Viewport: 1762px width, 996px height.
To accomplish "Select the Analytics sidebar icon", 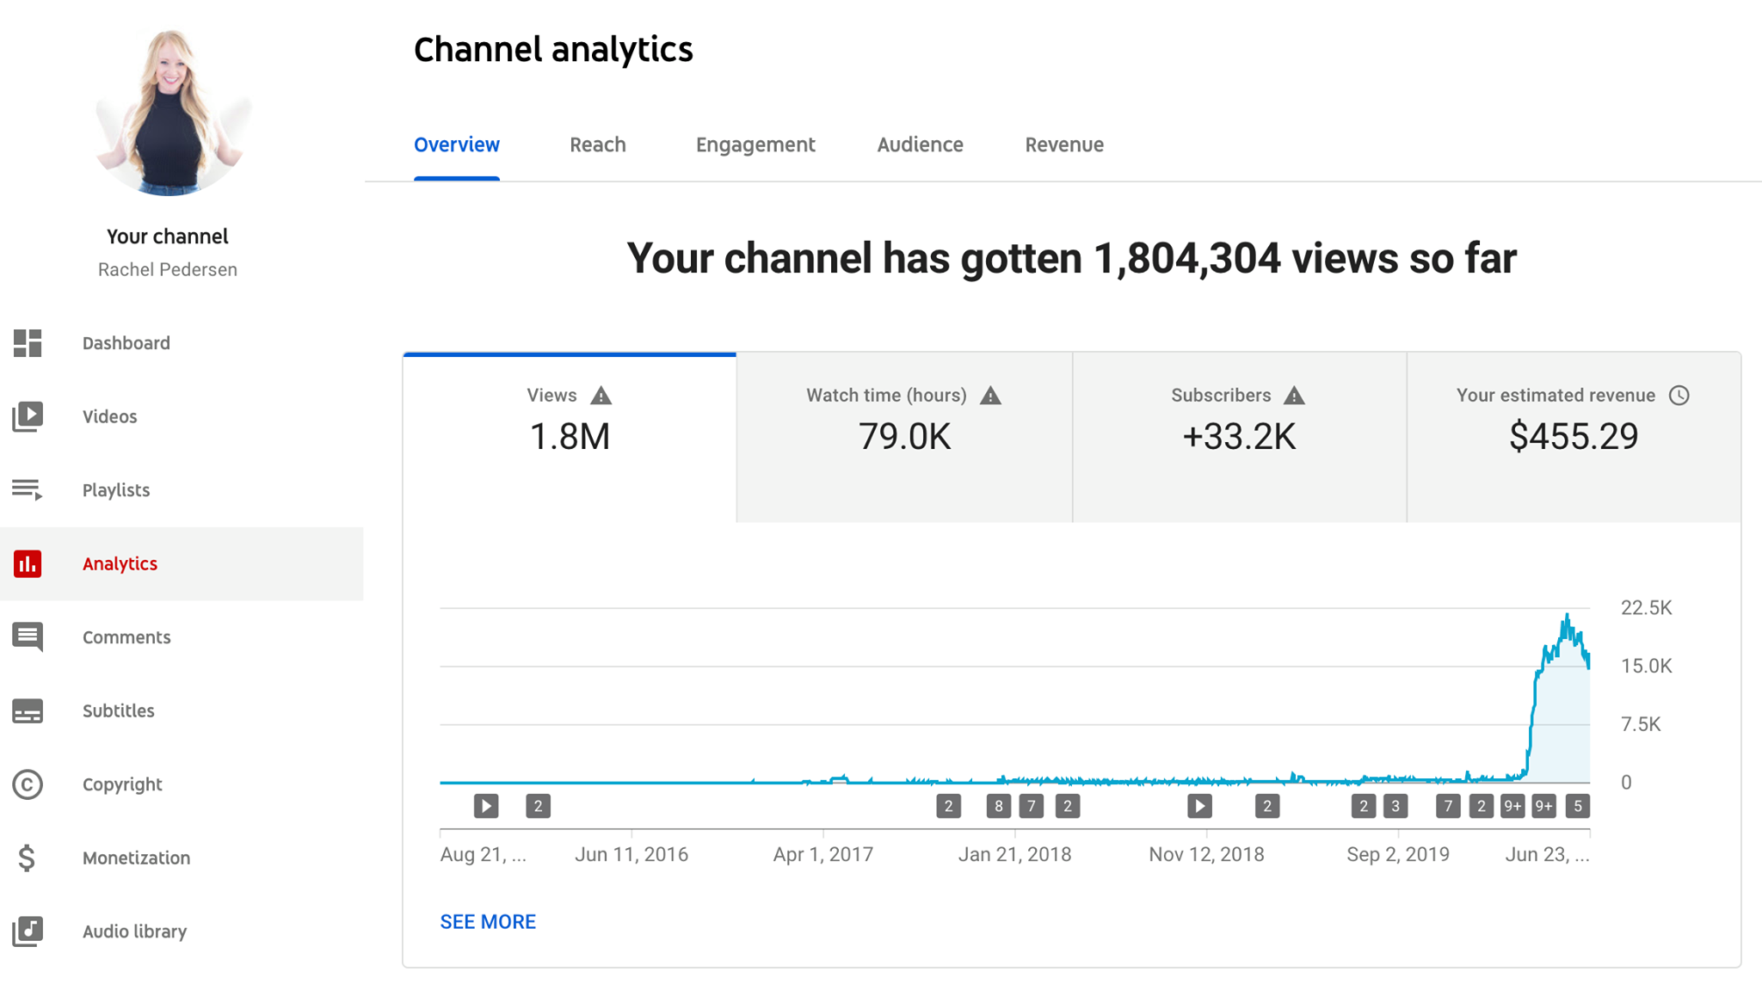I will click(x=27, y=563).
